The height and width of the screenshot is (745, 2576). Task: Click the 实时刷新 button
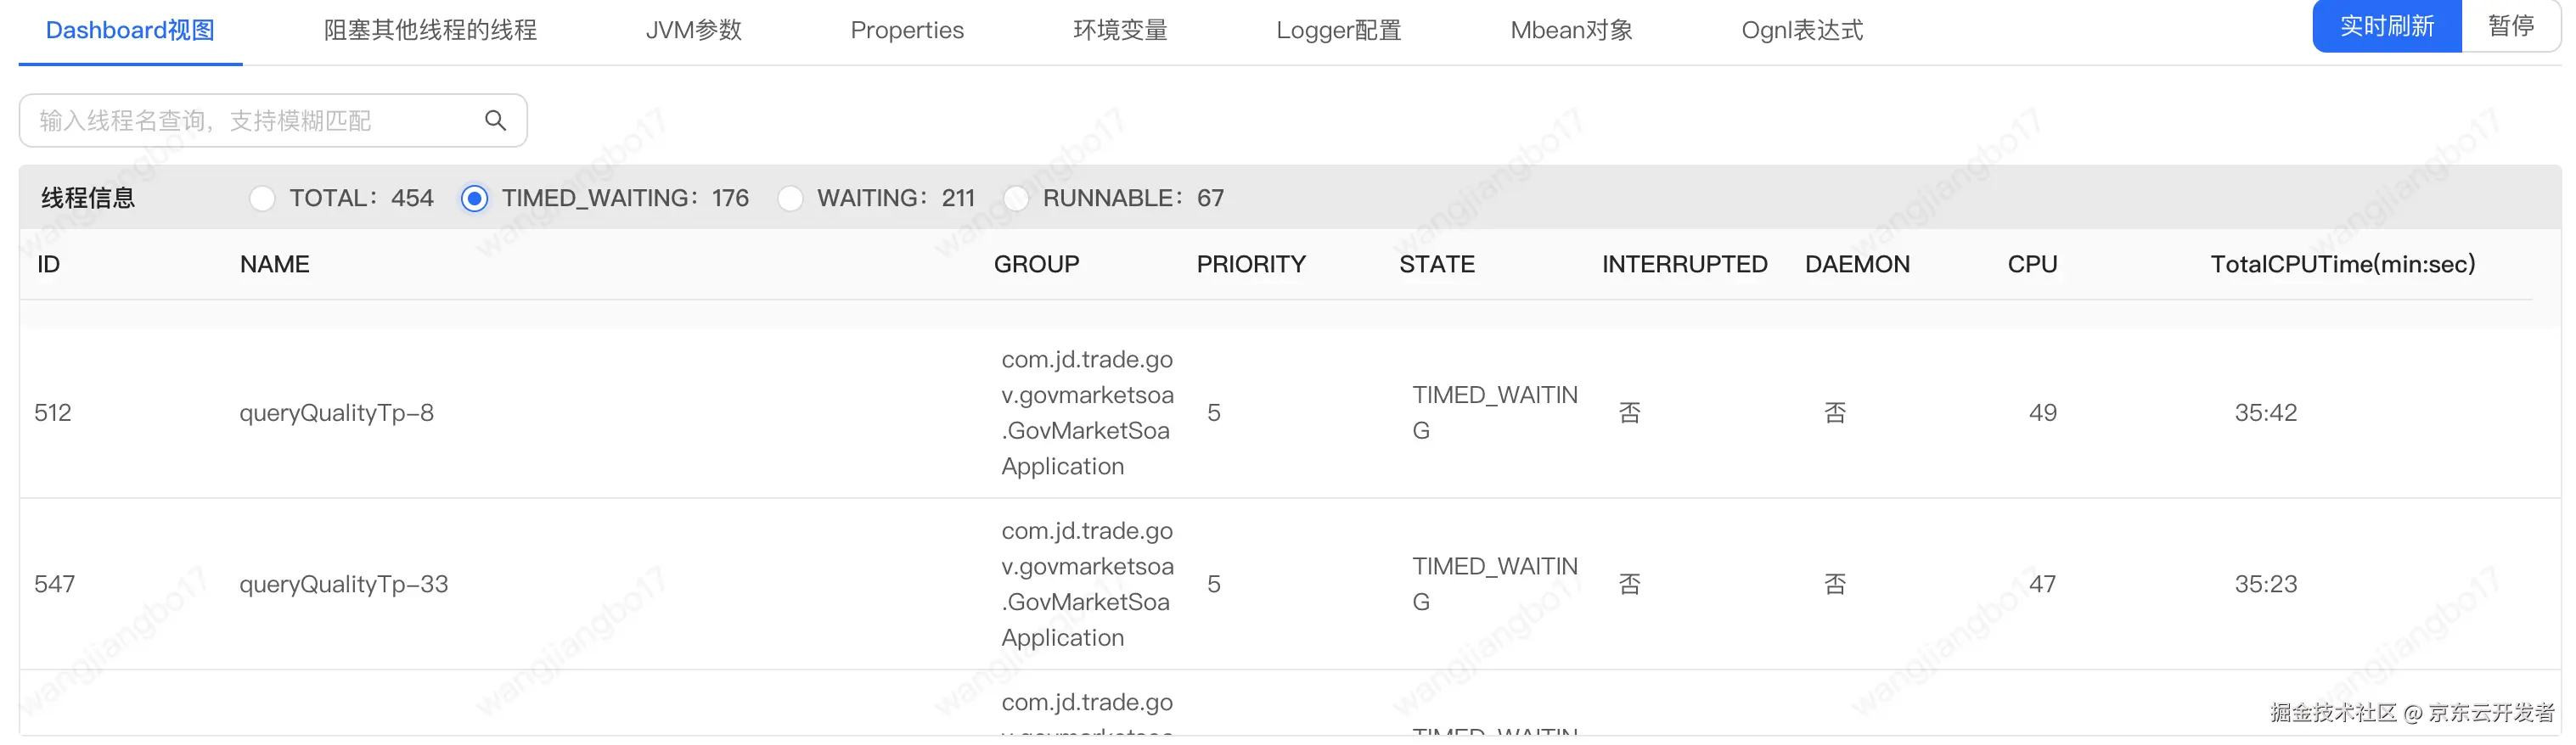(2386, 26)
